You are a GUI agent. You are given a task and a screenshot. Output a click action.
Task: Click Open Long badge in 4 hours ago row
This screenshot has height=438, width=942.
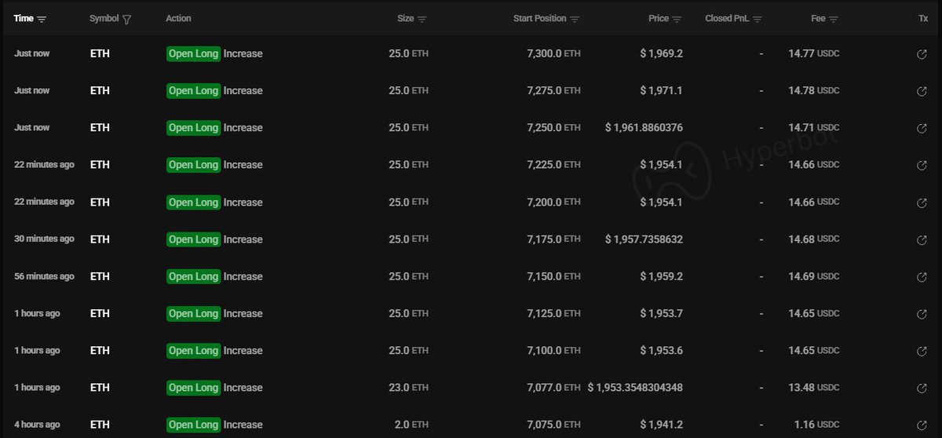click(193, 425)
